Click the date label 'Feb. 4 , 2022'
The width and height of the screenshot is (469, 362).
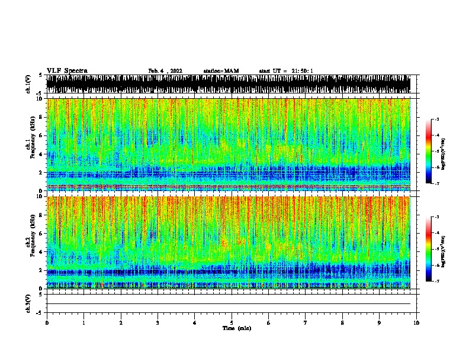(x=165, y=71)
